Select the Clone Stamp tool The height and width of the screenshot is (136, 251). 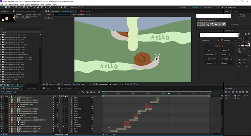pyautogui.click(x=38, y=7)
